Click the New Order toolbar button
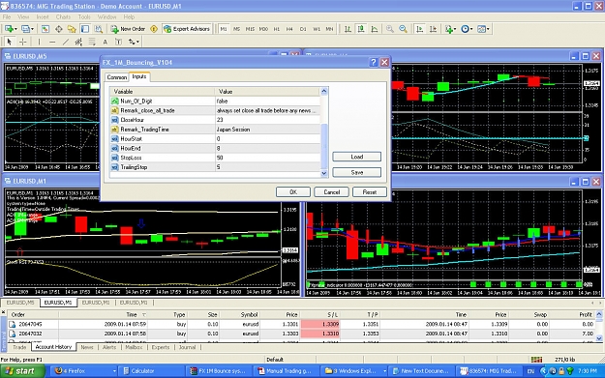The width and height of the screenshot is (605, 378). pyautogui.click(x=128, y=29)
